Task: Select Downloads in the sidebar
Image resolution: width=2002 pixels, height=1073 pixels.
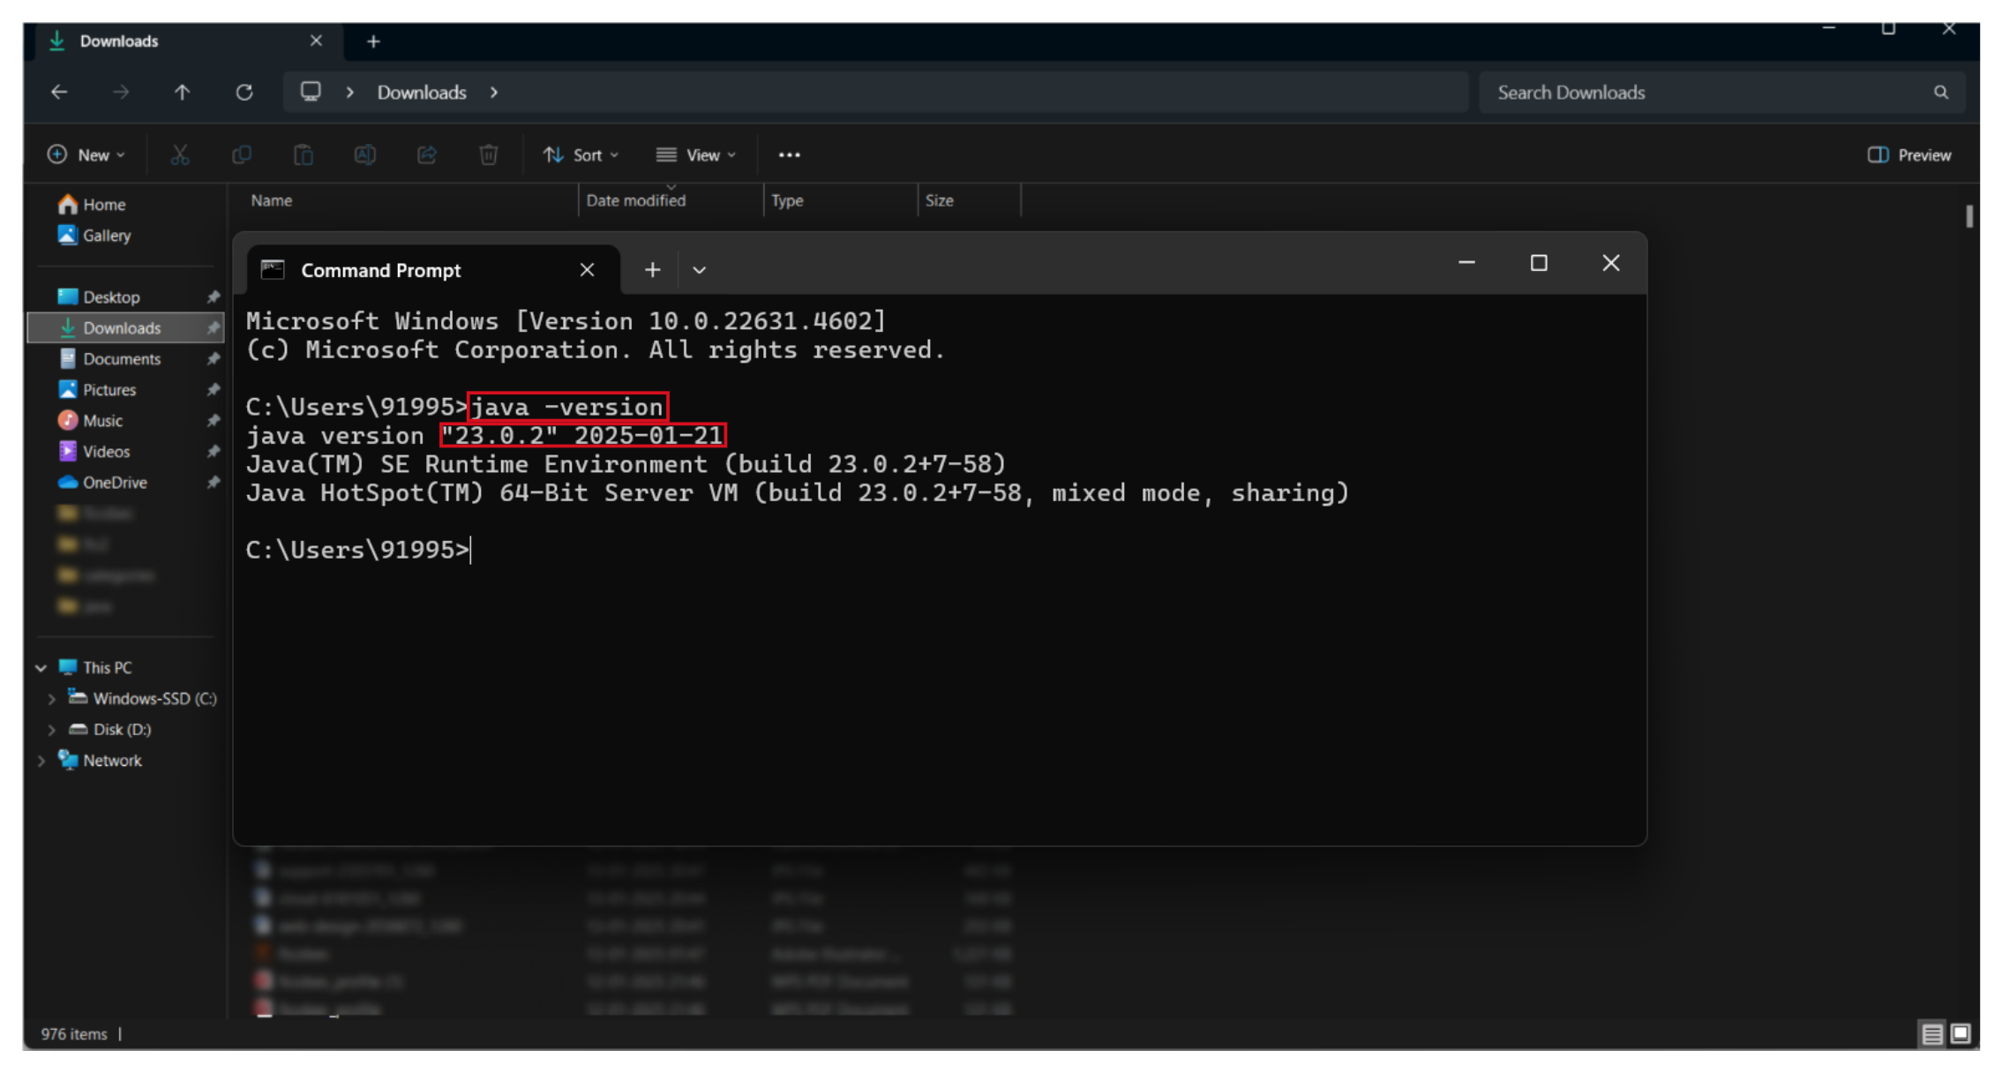Action: coord(125,327)
